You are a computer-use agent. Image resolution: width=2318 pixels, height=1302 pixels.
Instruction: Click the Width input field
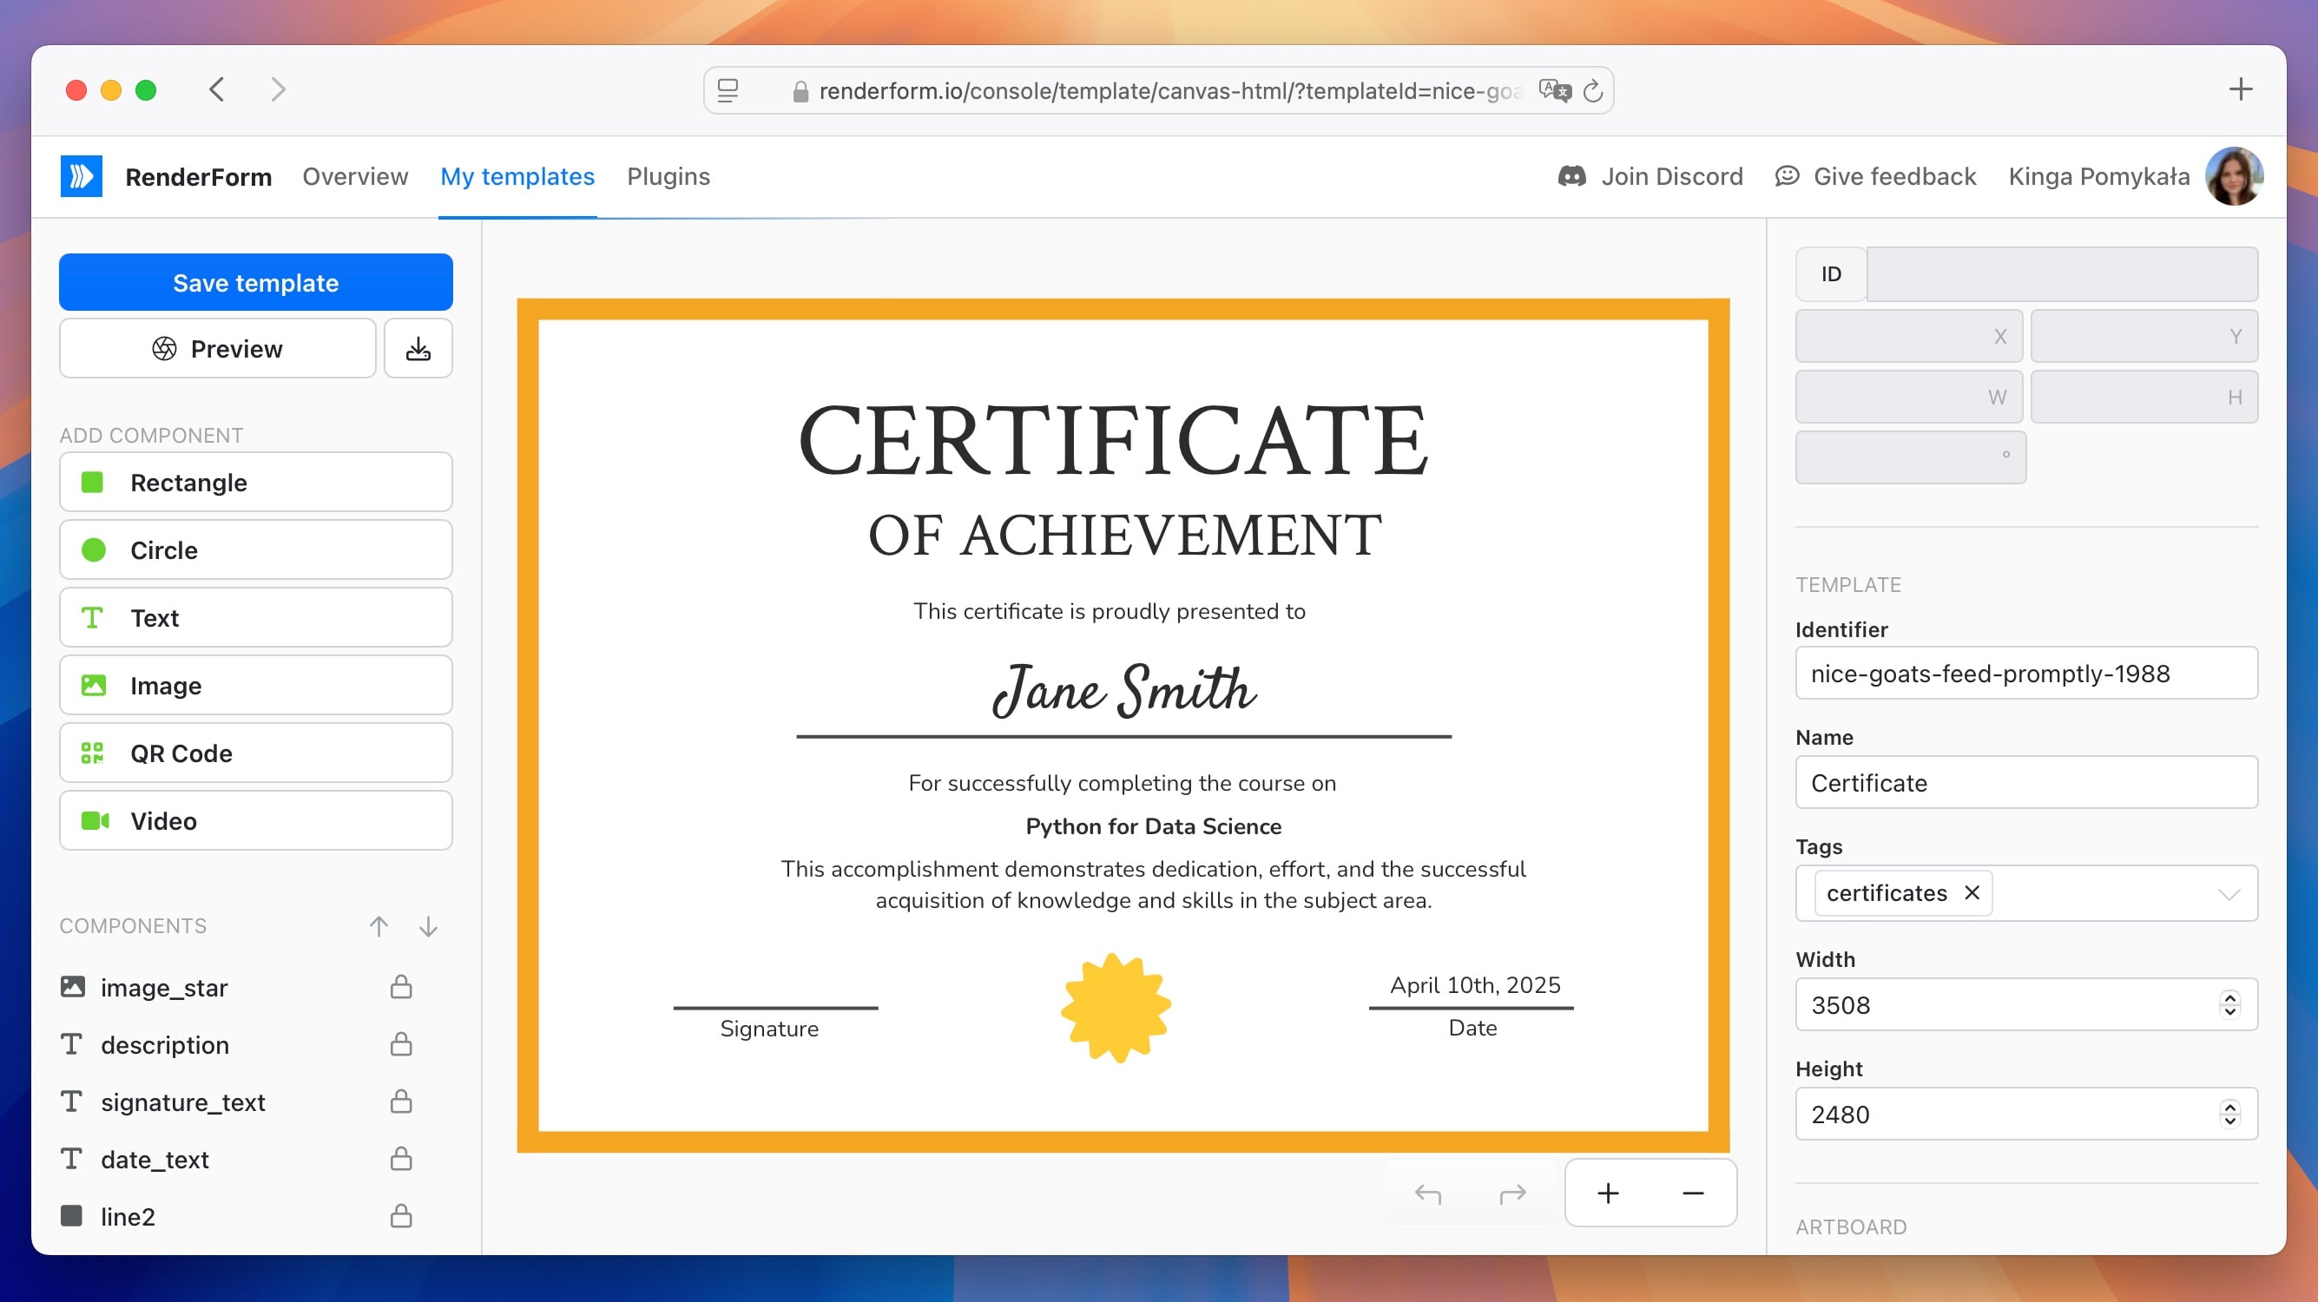[2026, 1004]
